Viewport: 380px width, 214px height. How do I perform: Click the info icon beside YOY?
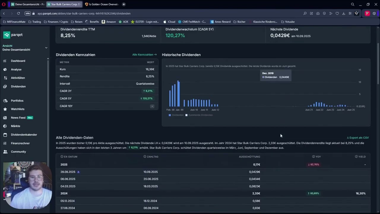pos(313,157)
